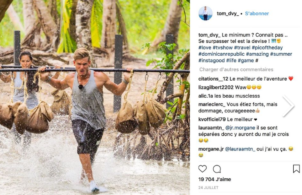Open @lauraamtn_ mention link
Viewport: 302px width, 195px height.
240,149
